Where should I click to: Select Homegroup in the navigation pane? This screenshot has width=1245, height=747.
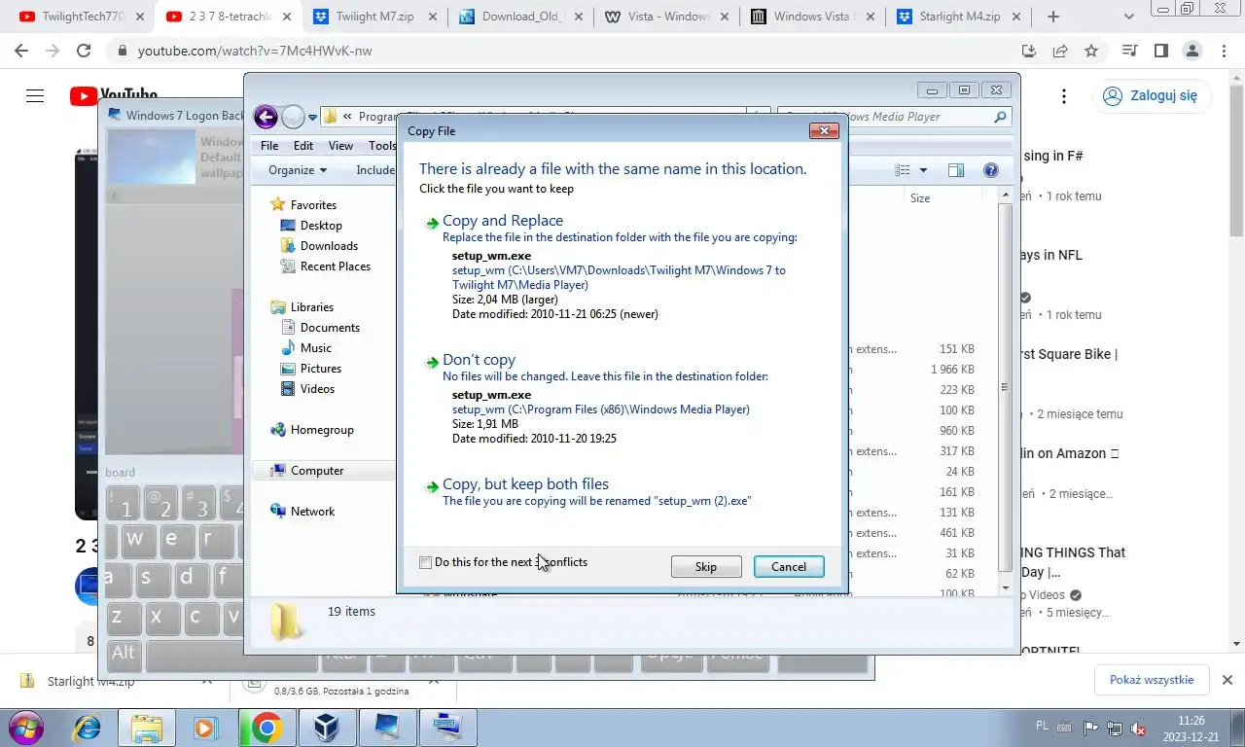point(322,430)
